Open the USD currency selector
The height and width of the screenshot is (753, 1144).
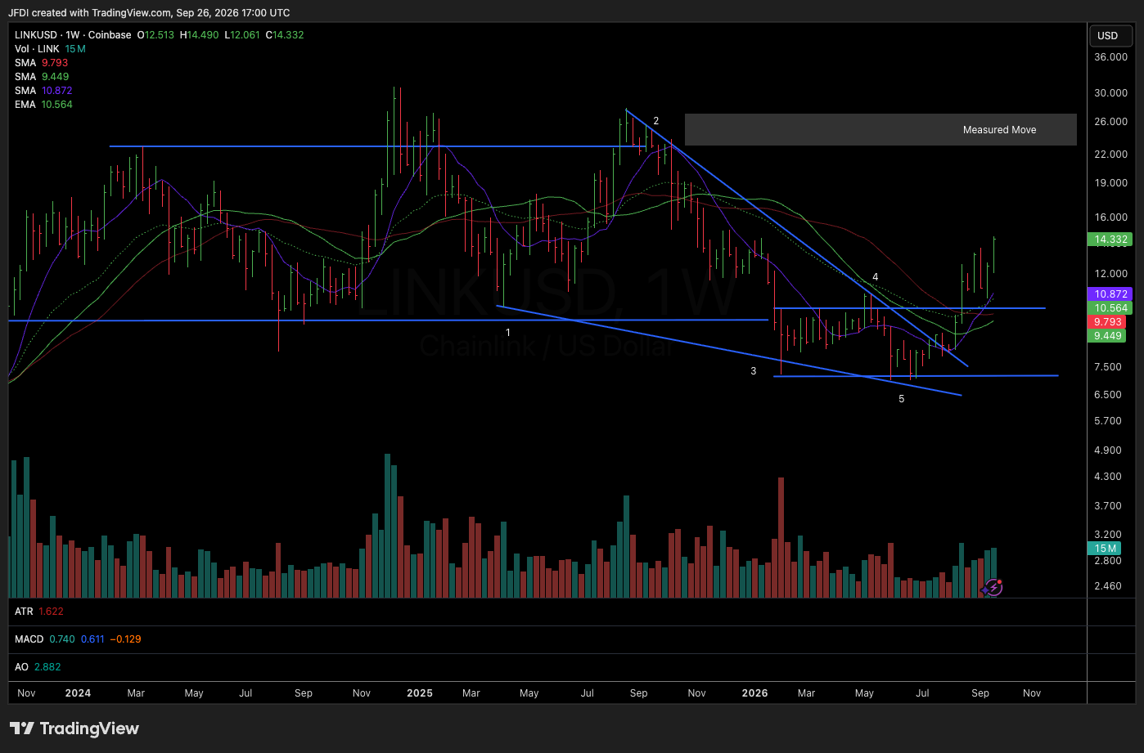pyautogui.click(x=1107, y=35)
